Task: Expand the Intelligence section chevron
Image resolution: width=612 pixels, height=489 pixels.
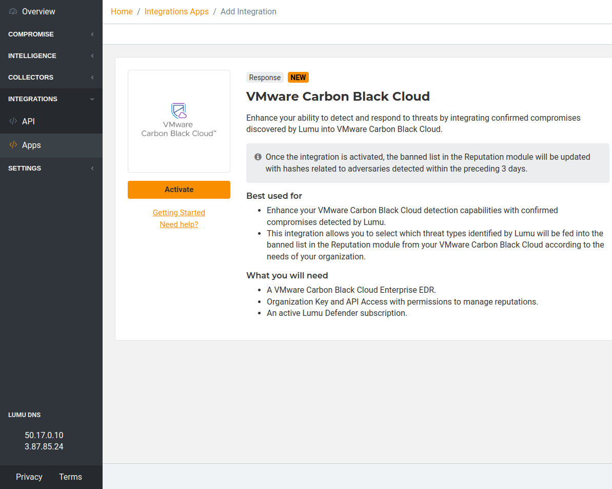Action: click(92, 56)
